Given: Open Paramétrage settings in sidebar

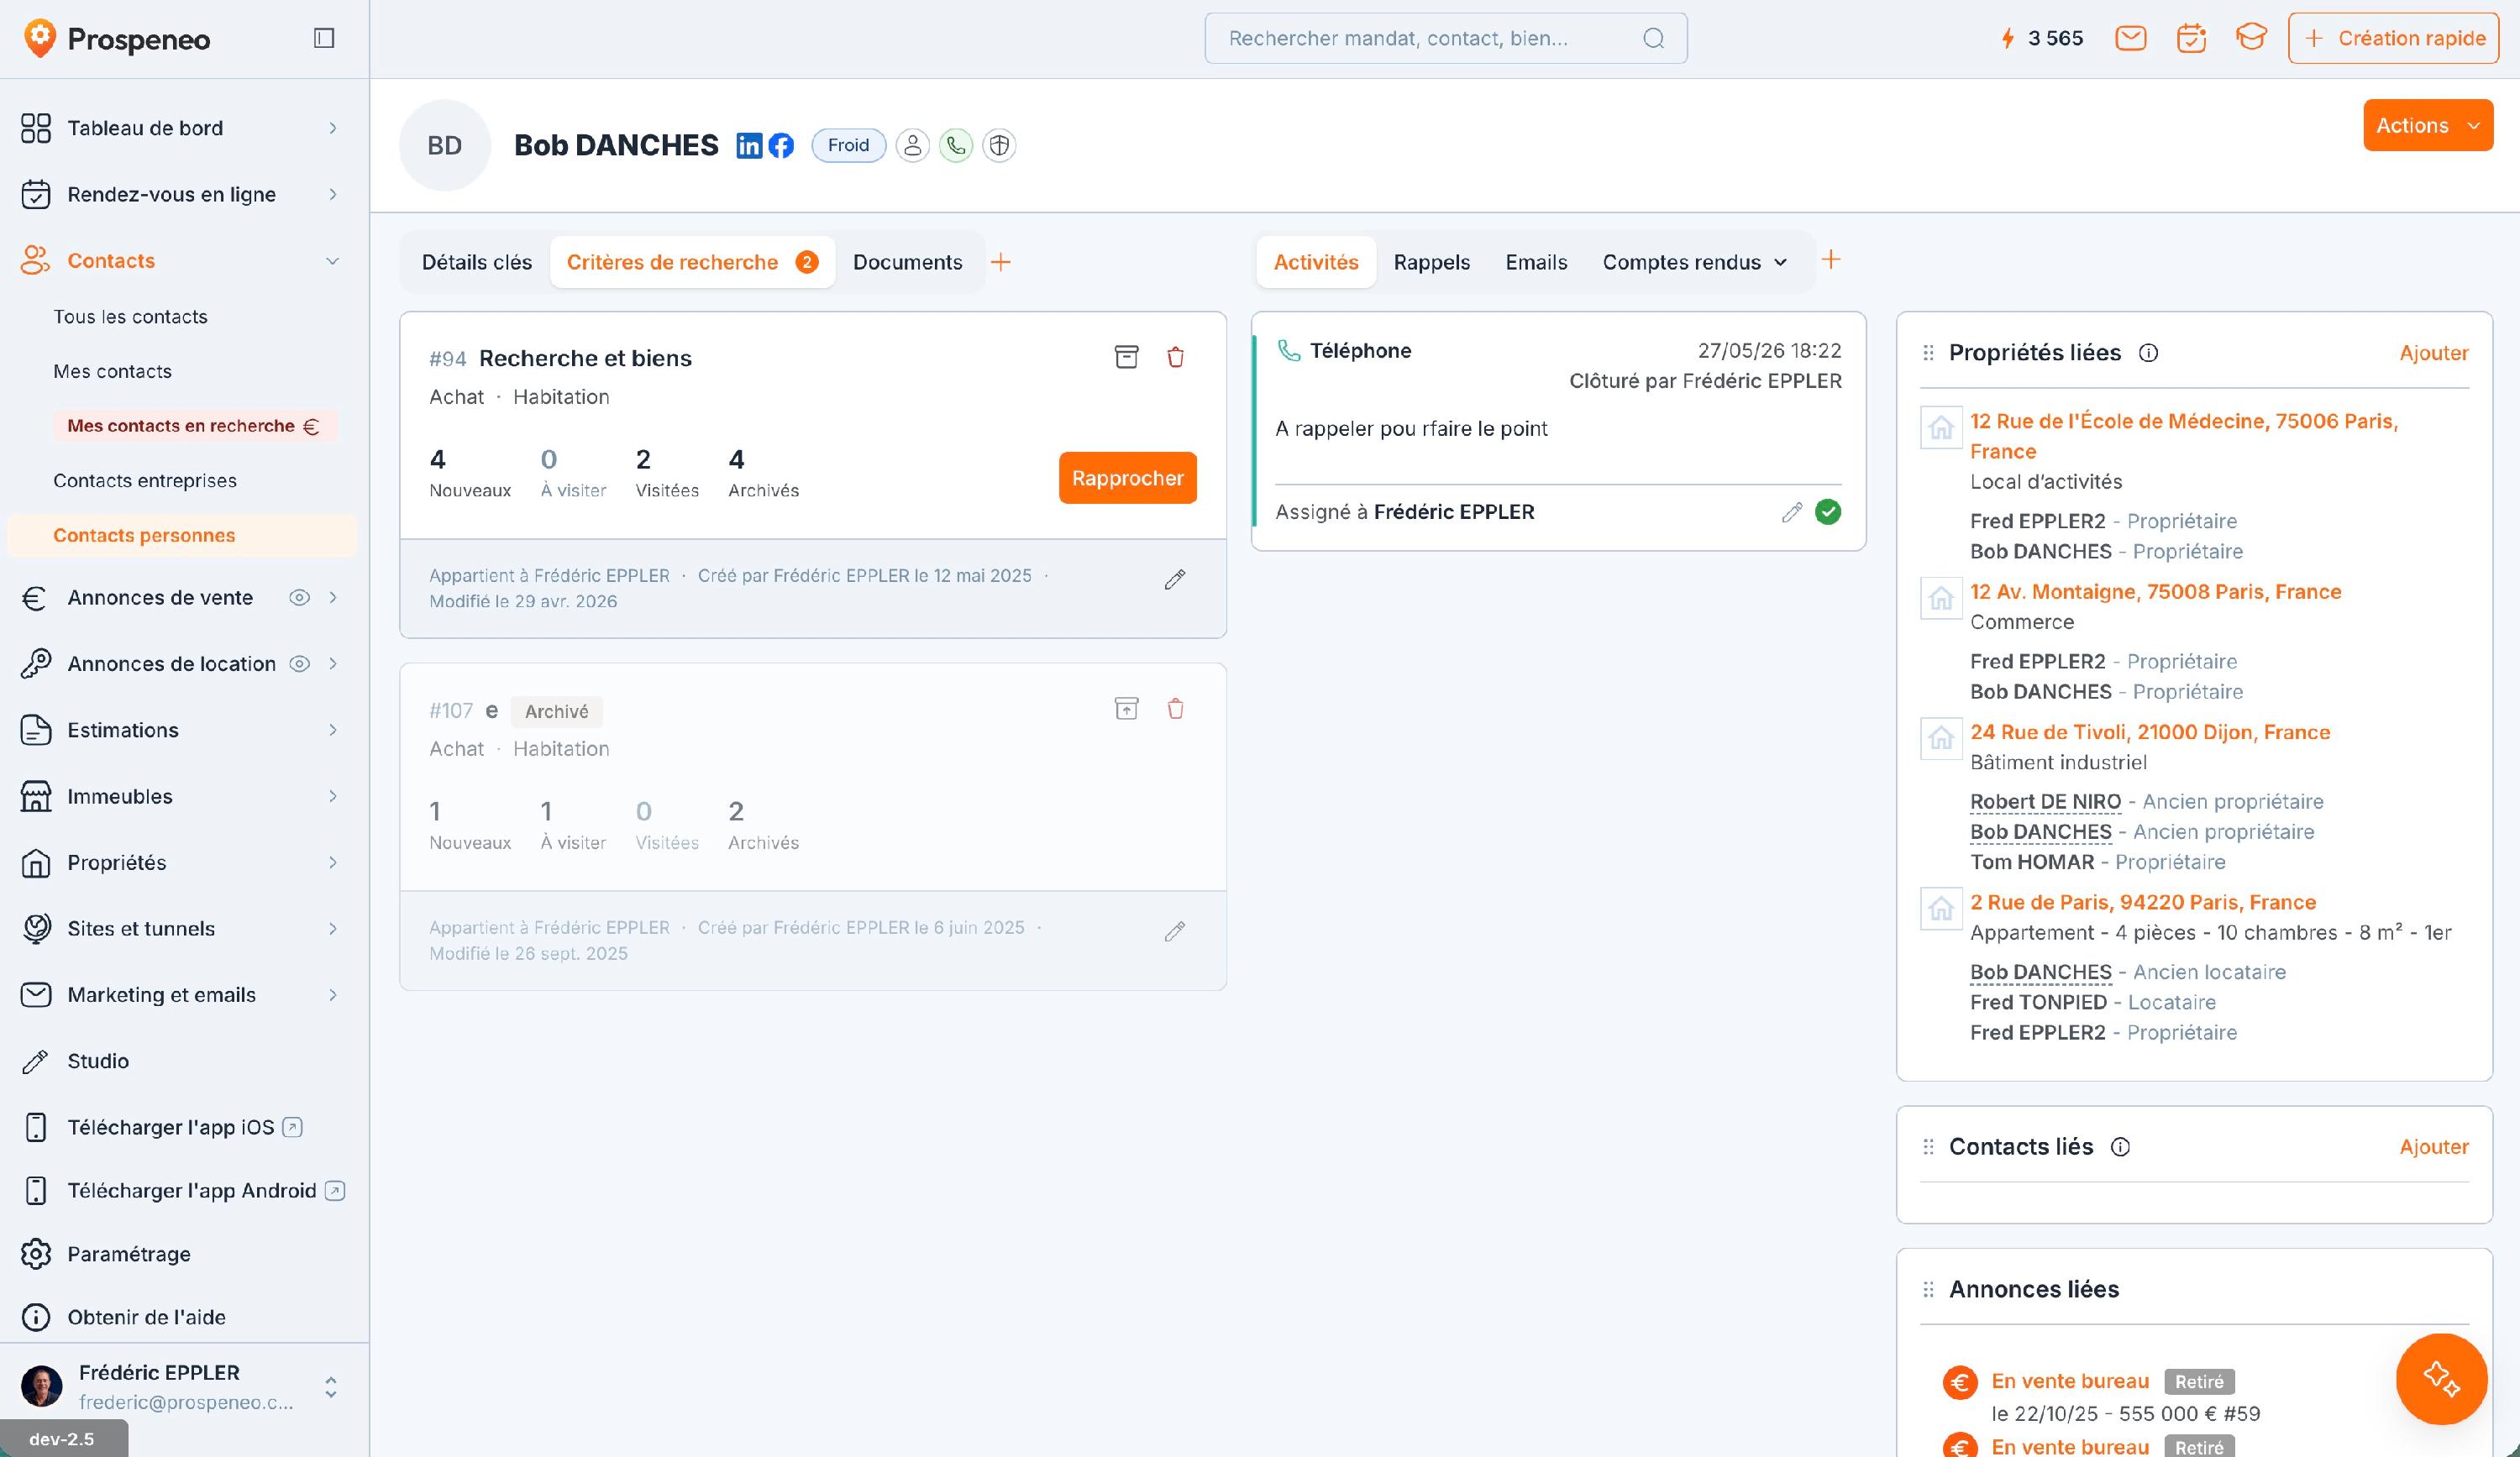Looking at the screenshot, I should [x=128, y=1254].
